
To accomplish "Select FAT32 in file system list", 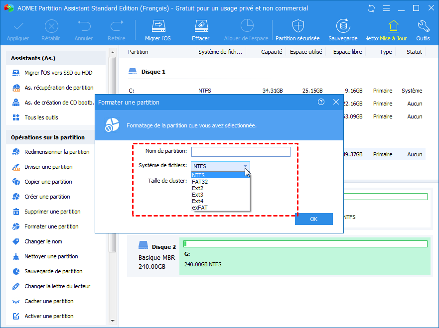I will 220,182.
